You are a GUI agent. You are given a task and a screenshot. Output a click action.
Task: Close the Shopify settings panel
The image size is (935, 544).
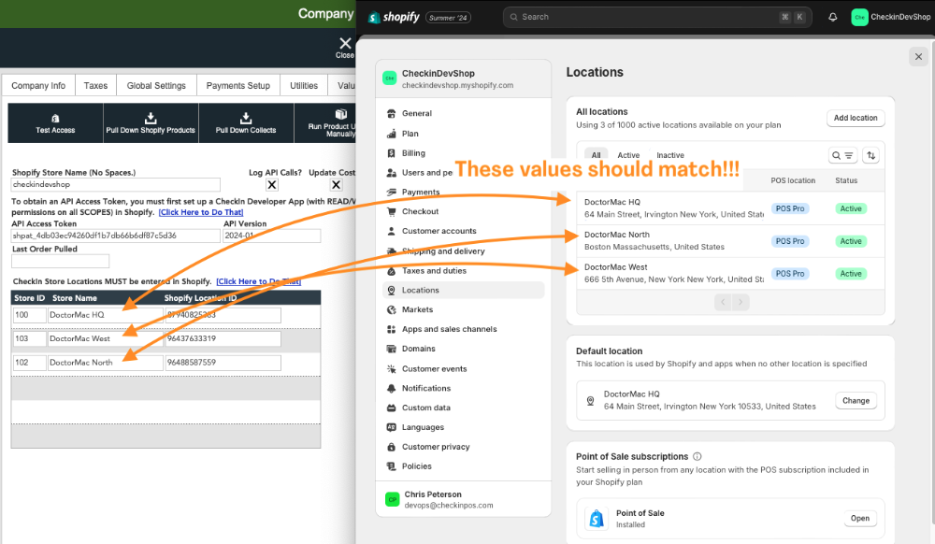pos(917,57)
